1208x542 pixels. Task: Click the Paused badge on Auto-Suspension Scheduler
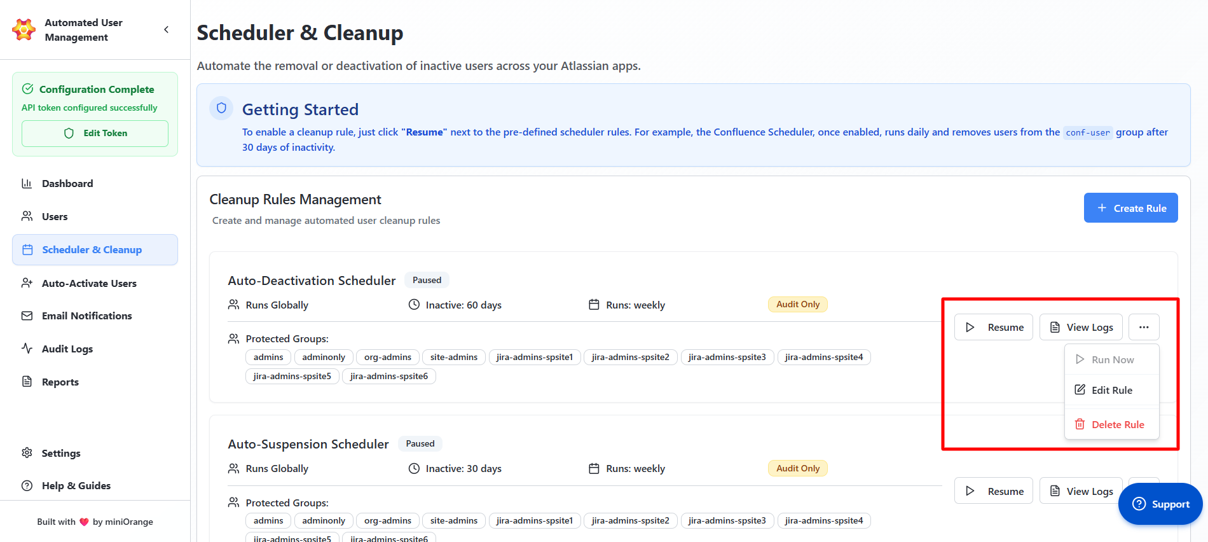pos(420,443)
